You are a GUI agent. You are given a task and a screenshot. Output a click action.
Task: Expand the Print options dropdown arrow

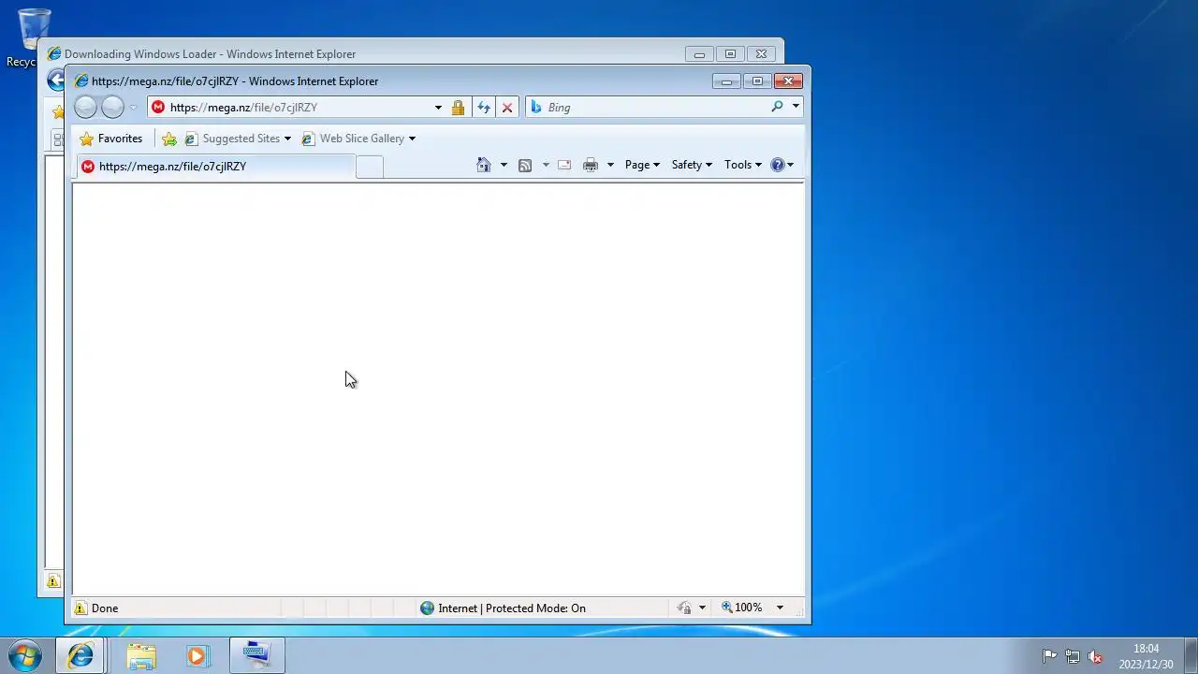pos(610,165)
